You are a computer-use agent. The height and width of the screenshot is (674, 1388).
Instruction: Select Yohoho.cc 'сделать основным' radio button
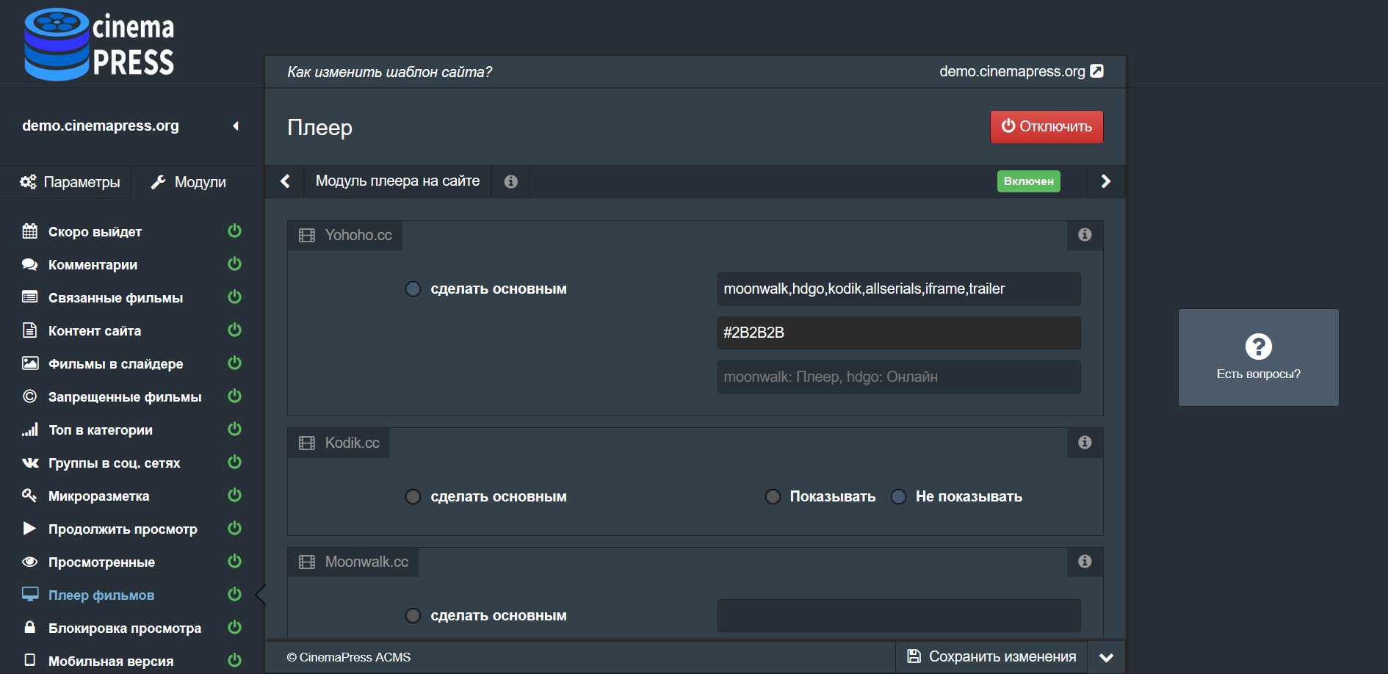click(x=413, y=289)
